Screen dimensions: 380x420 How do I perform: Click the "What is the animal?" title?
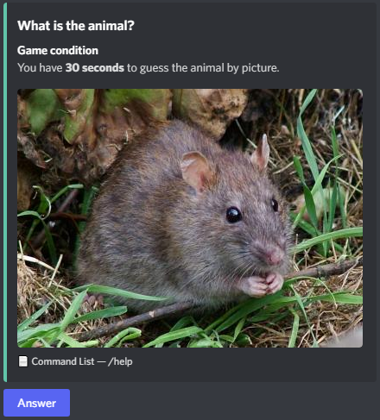click(76, 26)
